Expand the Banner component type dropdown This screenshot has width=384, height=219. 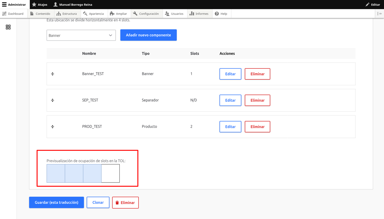(81, 35)
